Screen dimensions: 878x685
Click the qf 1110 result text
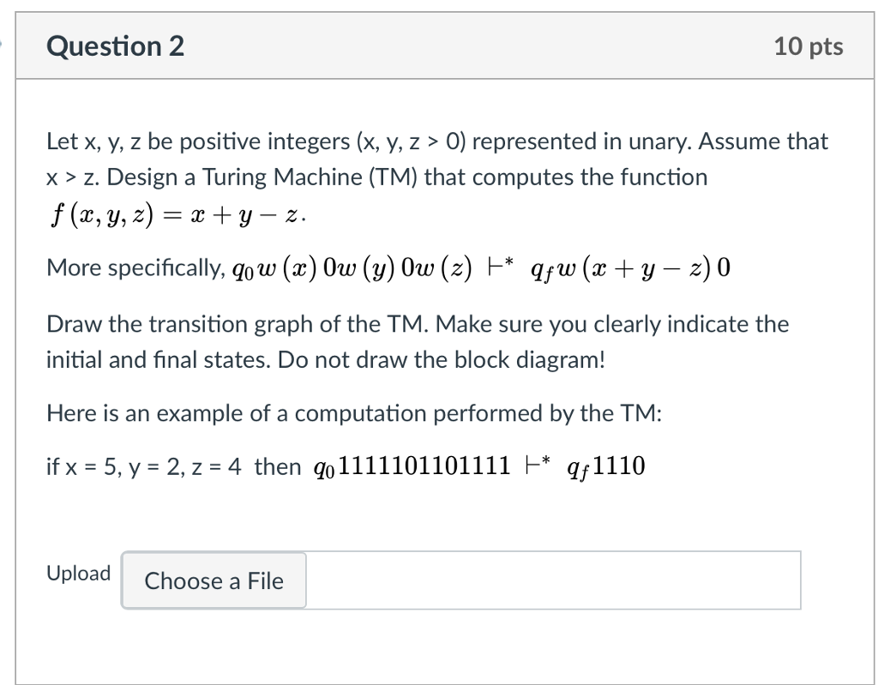610,466
